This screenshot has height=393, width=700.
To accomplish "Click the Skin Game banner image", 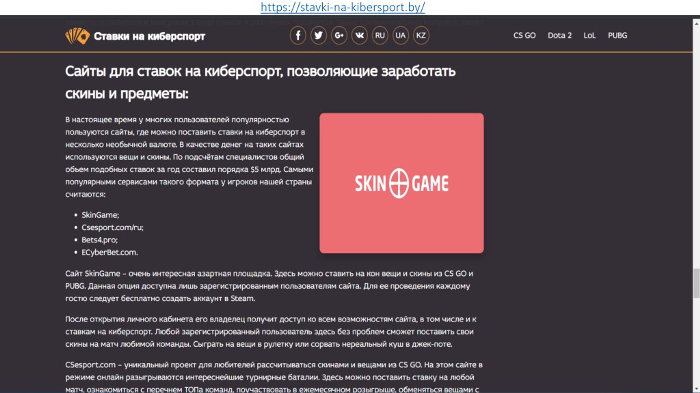I will click(x=402, y=183).
